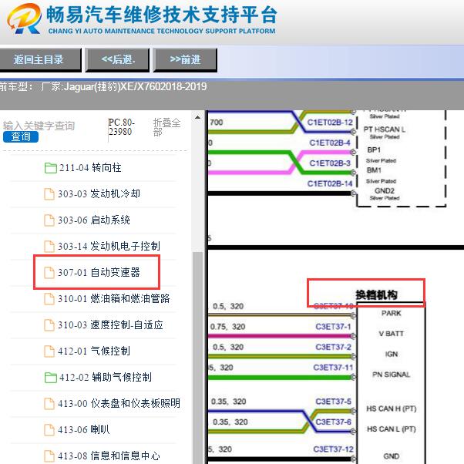Image resolution: width=464 pixels, height=464 pixels.
Task: Click connector label C1ET02B-14
Action: [x=330, y=183]
